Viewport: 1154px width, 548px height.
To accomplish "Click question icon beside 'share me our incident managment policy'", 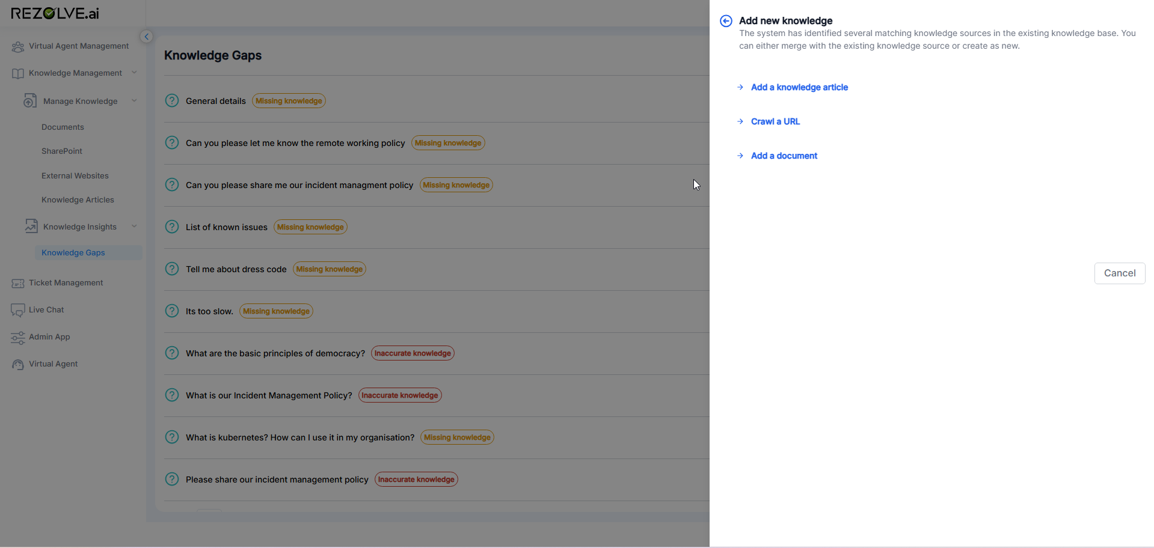I will (x=172, y=184).
